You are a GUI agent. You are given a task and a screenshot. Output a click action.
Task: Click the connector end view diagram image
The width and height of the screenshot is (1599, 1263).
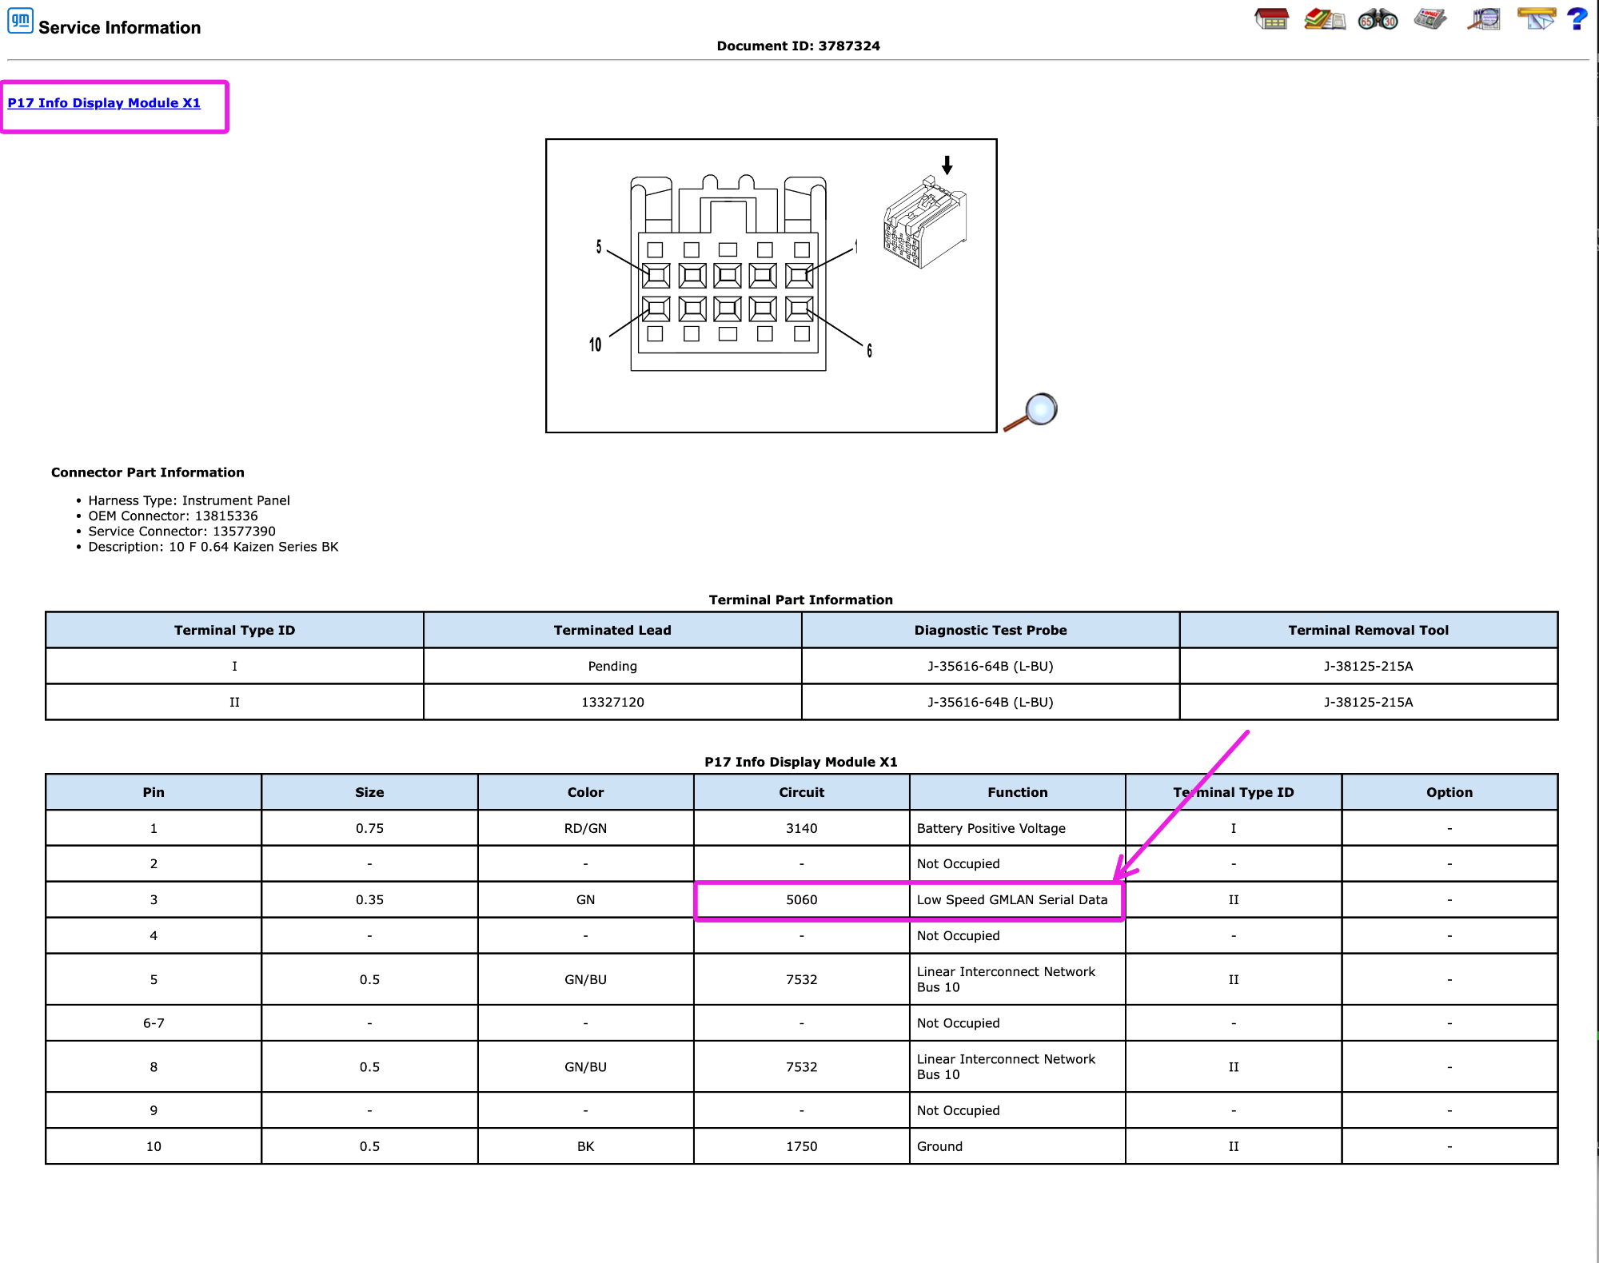pos(771,285)
